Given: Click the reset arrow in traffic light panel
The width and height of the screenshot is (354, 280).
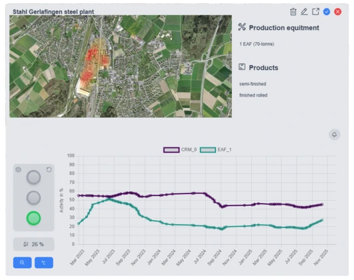Looking at the screenshot, I should point(49,169).
